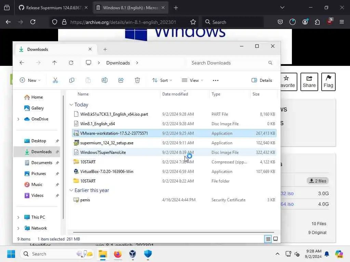Viewport: 350px width, 262px height.
Task: List all Firefox tabs dropdown
Action: 282,8
